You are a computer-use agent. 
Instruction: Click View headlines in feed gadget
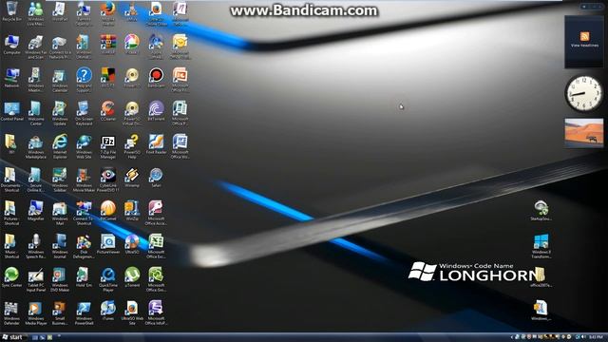click(x=584, y=46)
